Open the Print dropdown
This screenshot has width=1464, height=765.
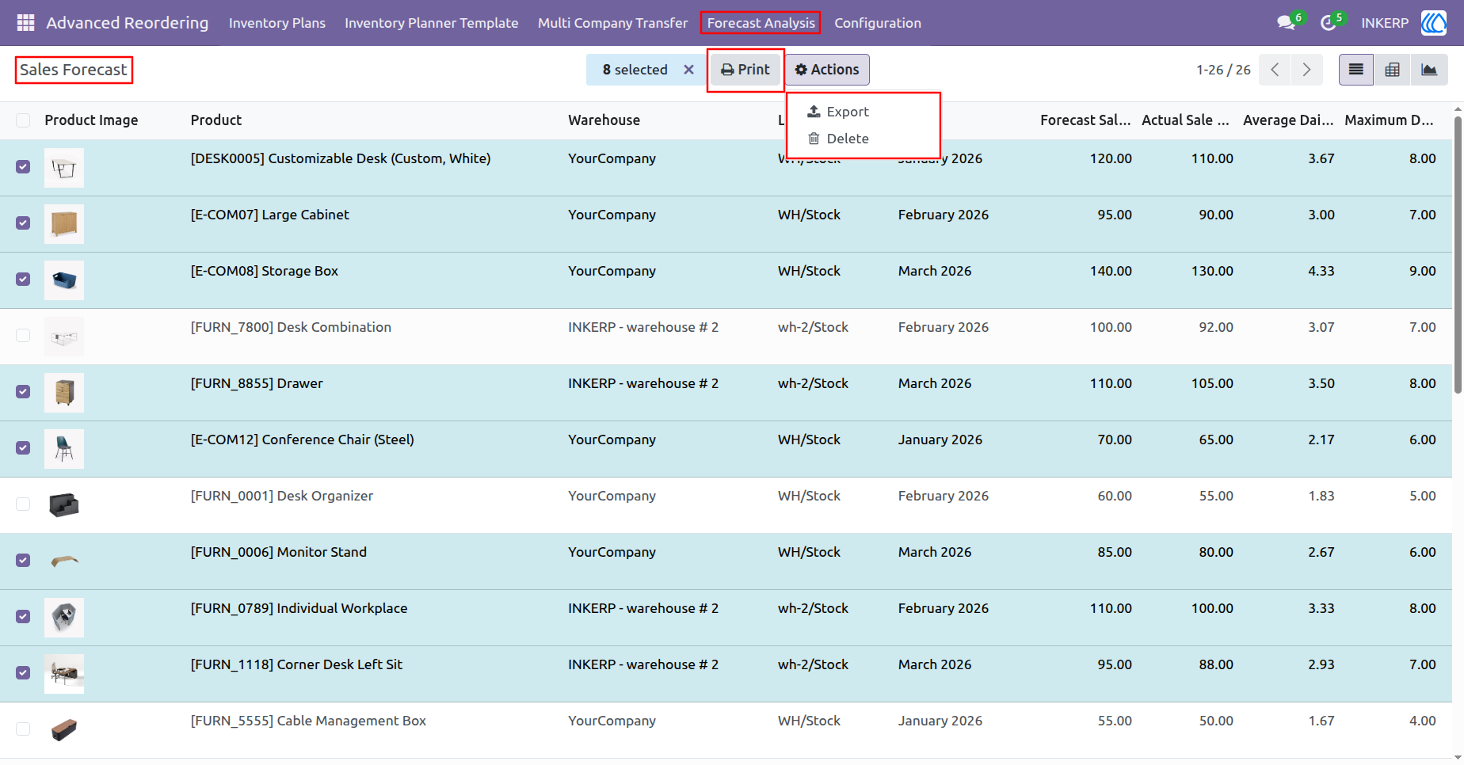coord(745,70)
